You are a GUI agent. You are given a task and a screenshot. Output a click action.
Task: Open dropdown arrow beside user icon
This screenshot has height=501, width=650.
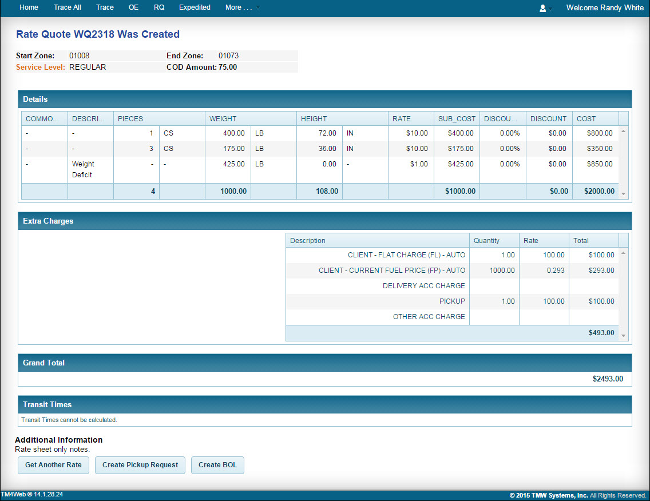pyautogui.click(x=550, y=9)
